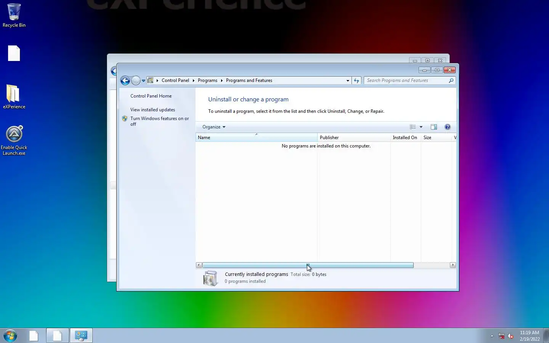549x343 pixels.
Task: Expand the arrow after Control Panel breadcrumb
Action: point(194,80)
